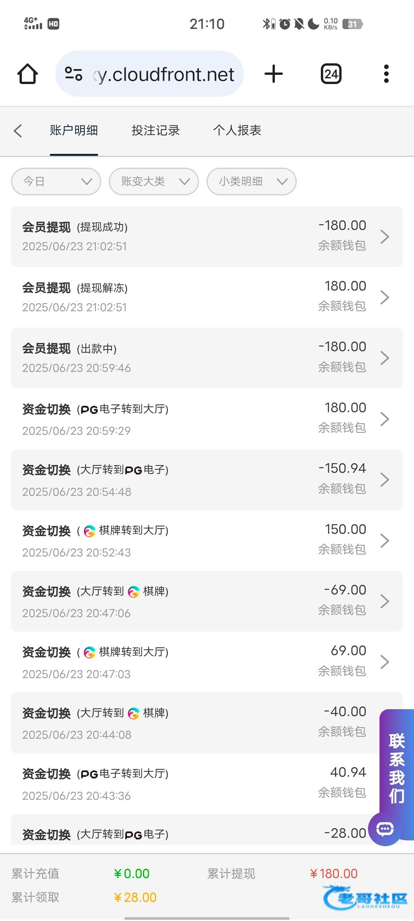The height and width of the screenshot is (921, 414).
Task: Go back using the left arrow
Action: click(18, 130)
